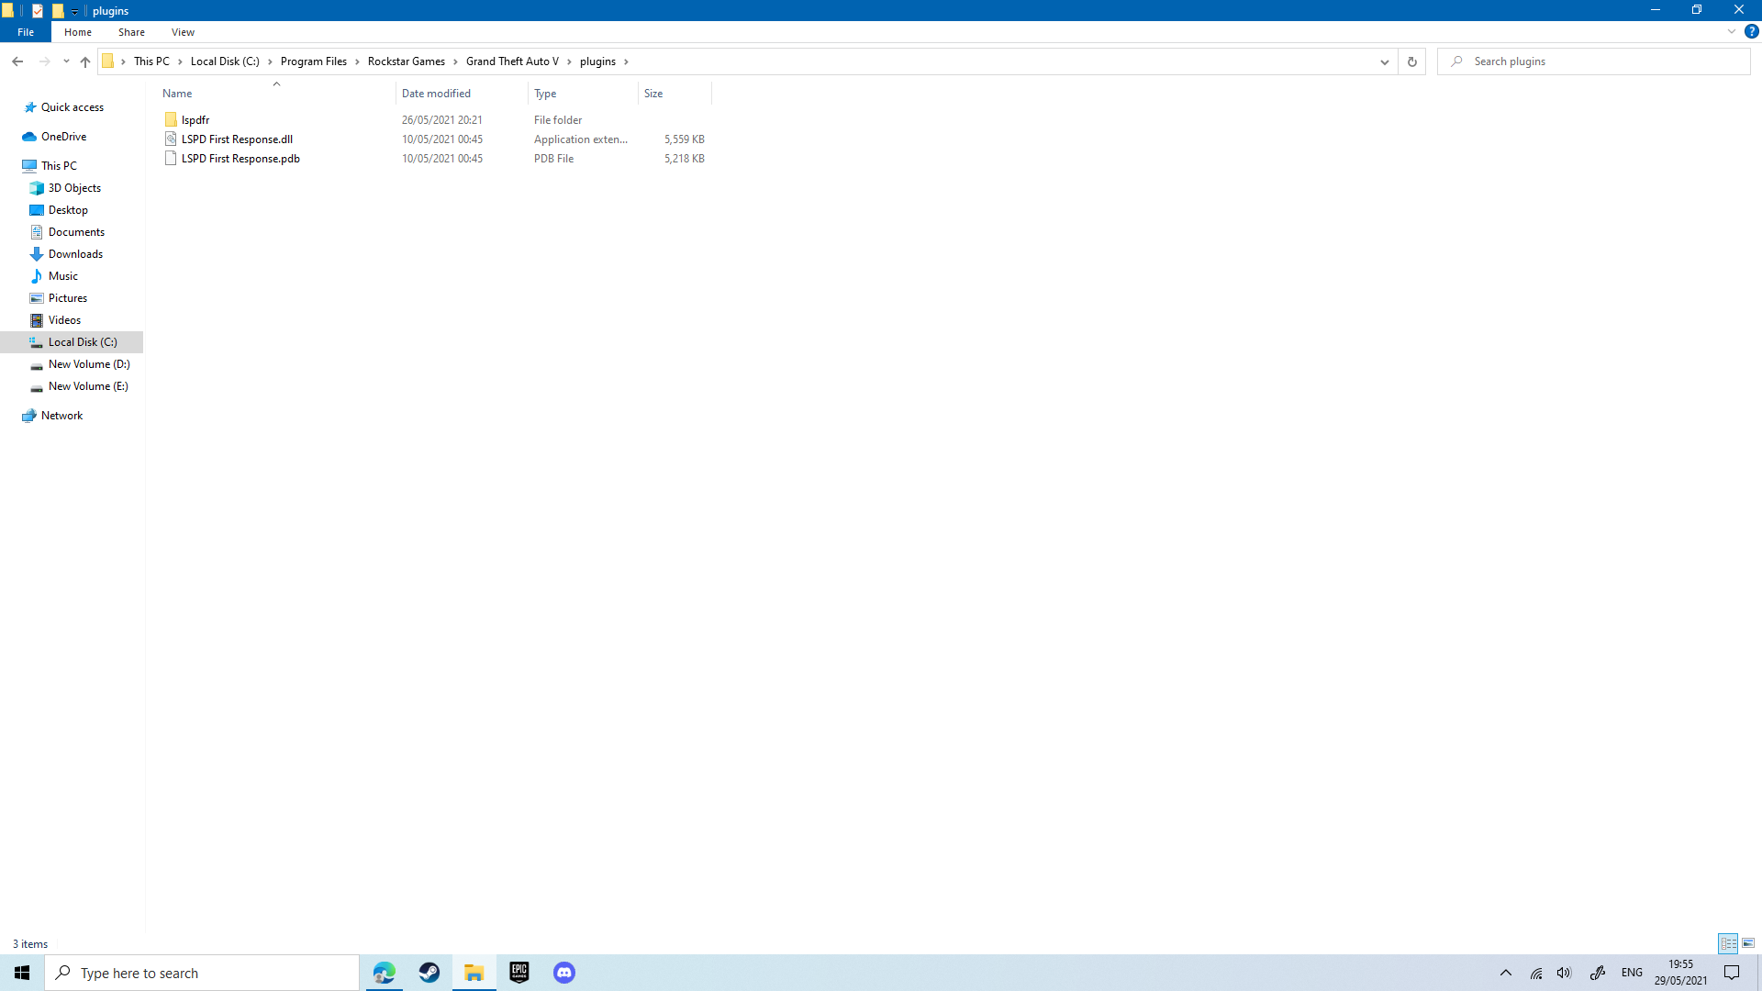The image size is (1762, 991).
Task: Refresh the plugins folder view
Action: coord(1411,61)
